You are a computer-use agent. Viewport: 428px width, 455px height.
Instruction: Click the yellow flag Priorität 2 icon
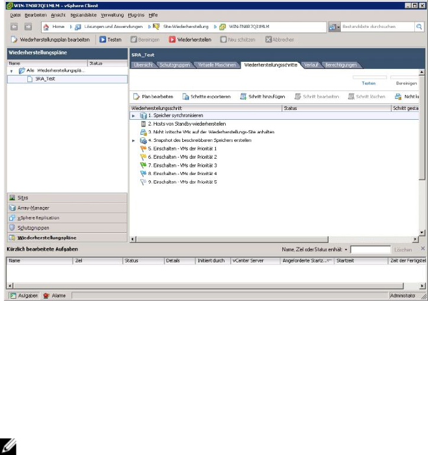(143, 158)
